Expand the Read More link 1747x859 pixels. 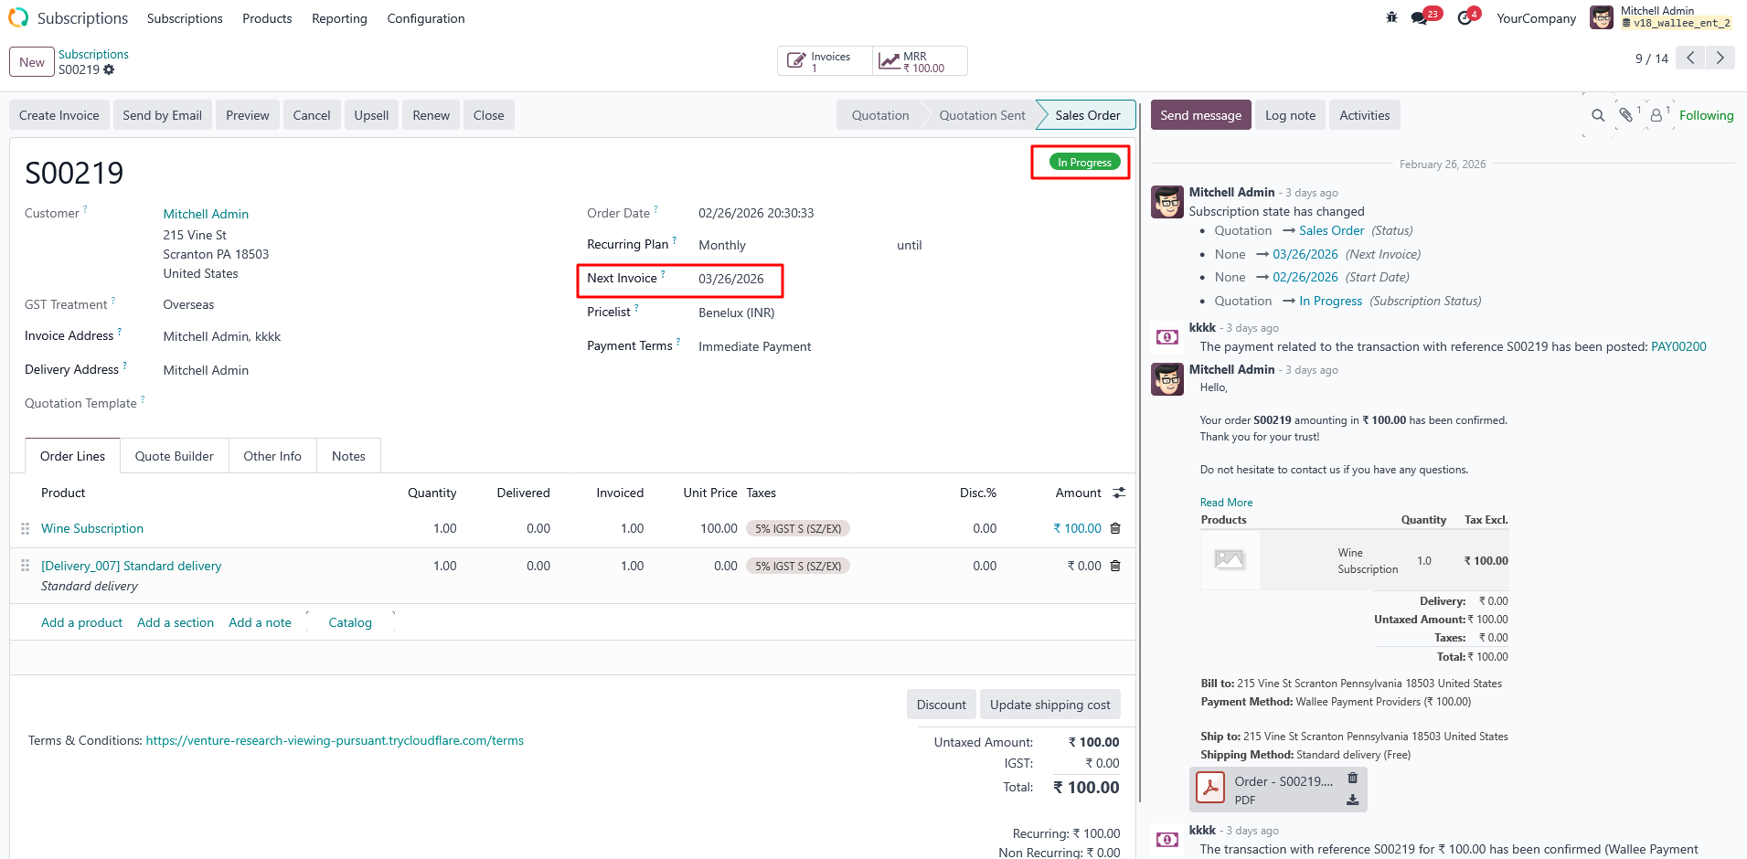(x=1226, y=503)
